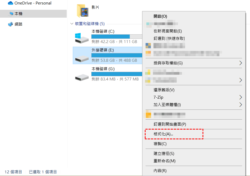The image size is (250, 176).
Task: Click the orange icon above 釘選到開始畫面
Action: [148, 114]
